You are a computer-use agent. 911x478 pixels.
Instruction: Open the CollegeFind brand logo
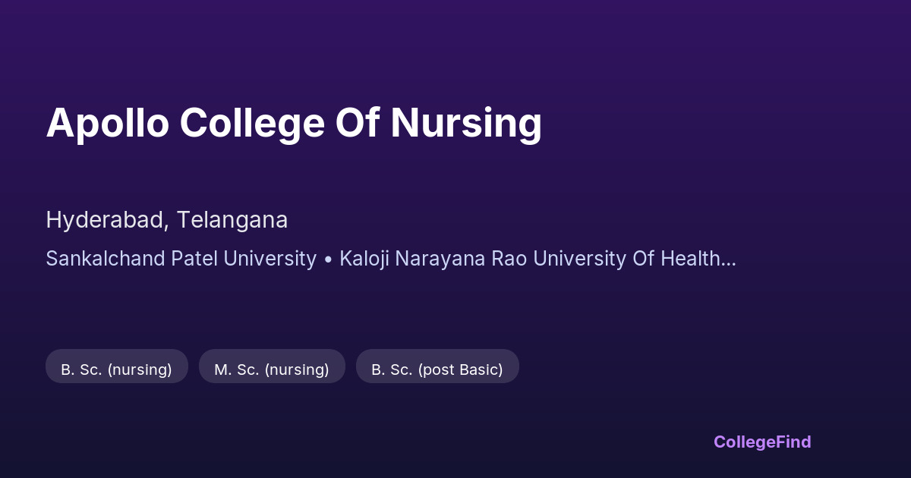[x=762, y=442]
